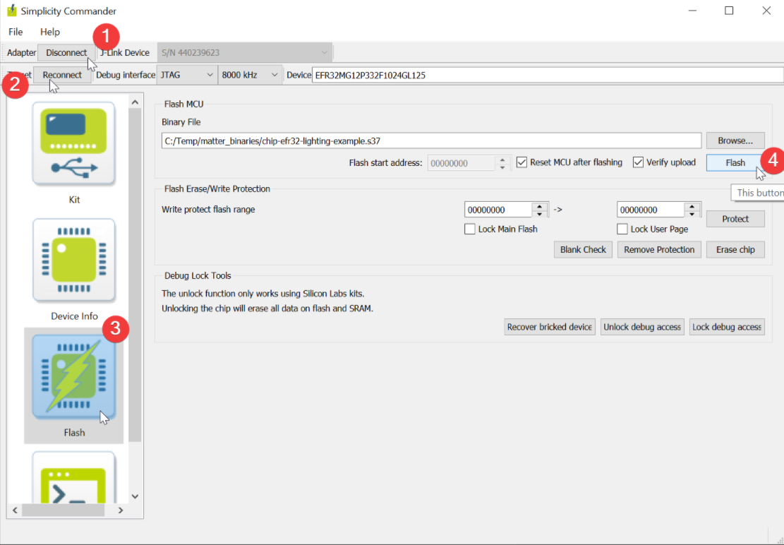The image size is (784, 545).
Task: Open the J-Link serial number dropdown
Action: [x=245, y=52]
